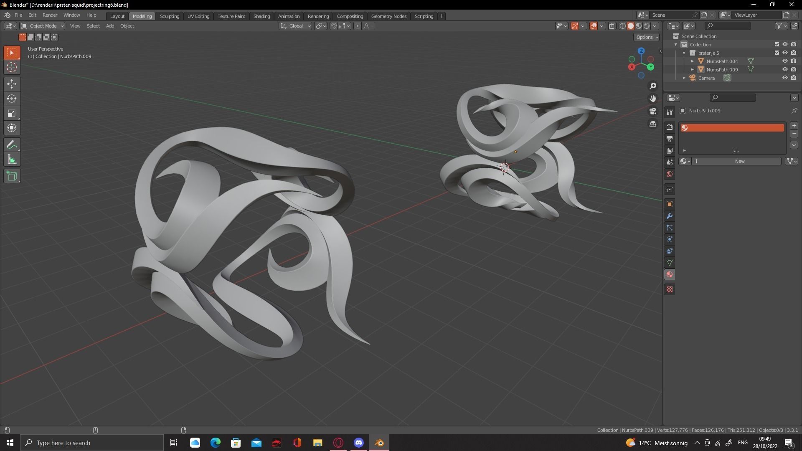Select the Scale tool
802x451 pixels.
point(12,113)
